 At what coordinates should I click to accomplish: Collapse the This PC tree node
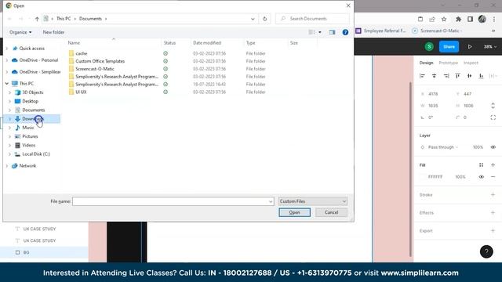(7, 84)
